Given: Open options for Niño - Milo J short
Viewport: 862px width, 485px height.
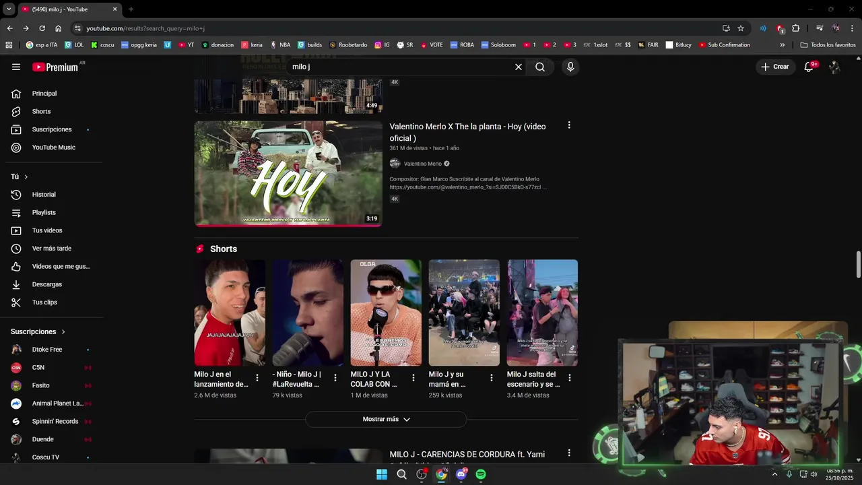Looking at the screenshot, I should [335, 378].
